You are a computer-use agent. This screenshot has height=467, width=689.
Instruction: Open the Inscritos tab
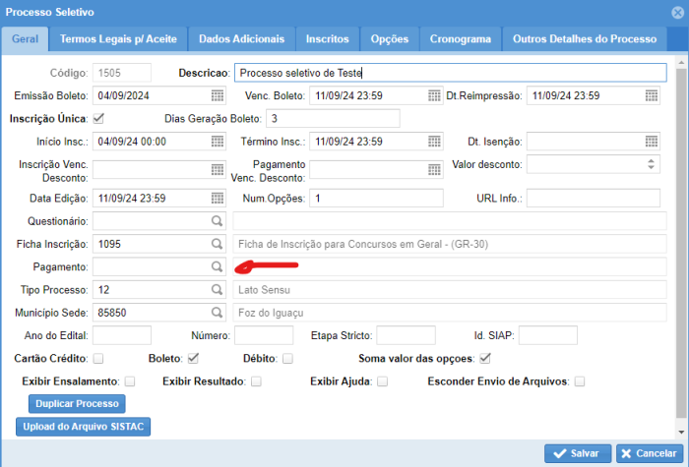(x=327, y=38)
